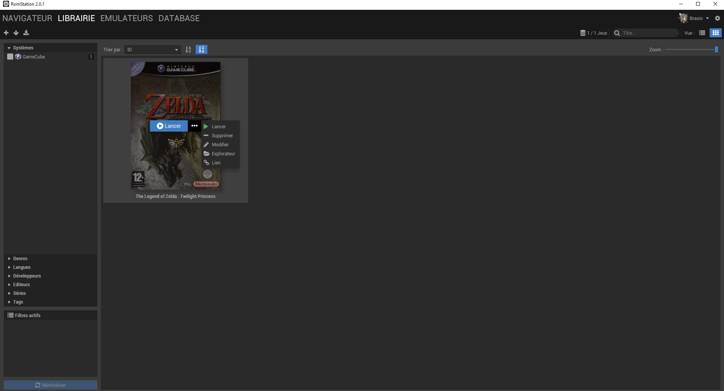Click the blue Lancer play button
Screen dimensions: 724x391
pos(169,126)
